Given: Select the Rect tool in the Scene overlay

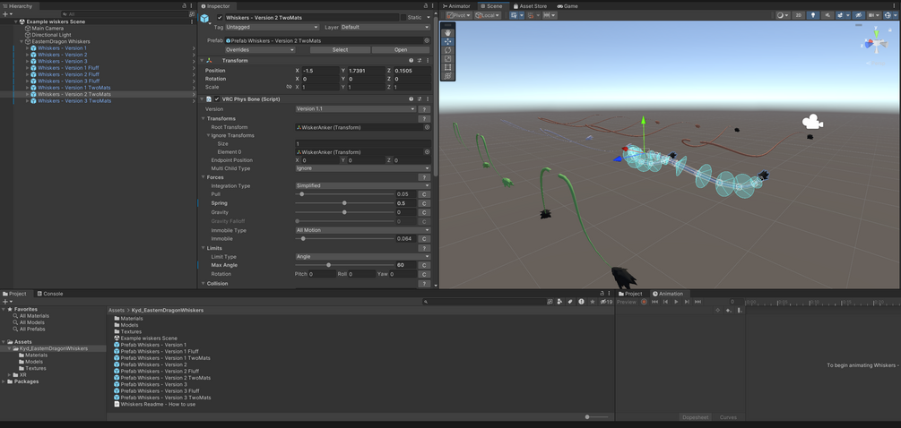Looking at the screenshot, I should pyautogui.click(x=447, y=67).
